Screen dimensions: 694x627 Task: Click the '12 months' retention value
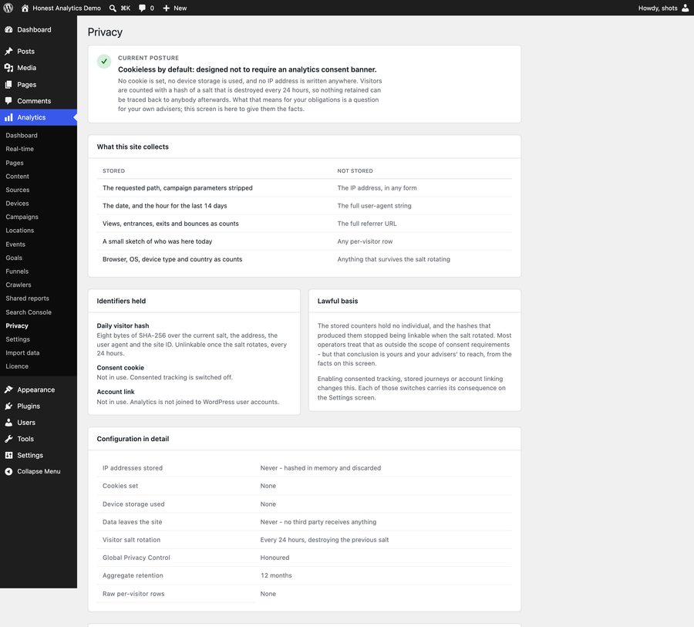[276, 575]
